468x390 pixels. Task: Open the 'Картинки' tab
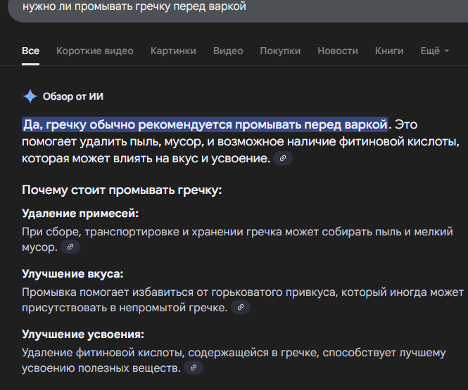tap(173, 51)
